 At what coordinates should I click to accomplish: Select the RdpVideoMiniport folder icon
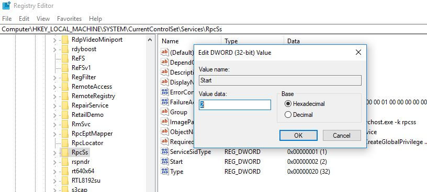65,40
